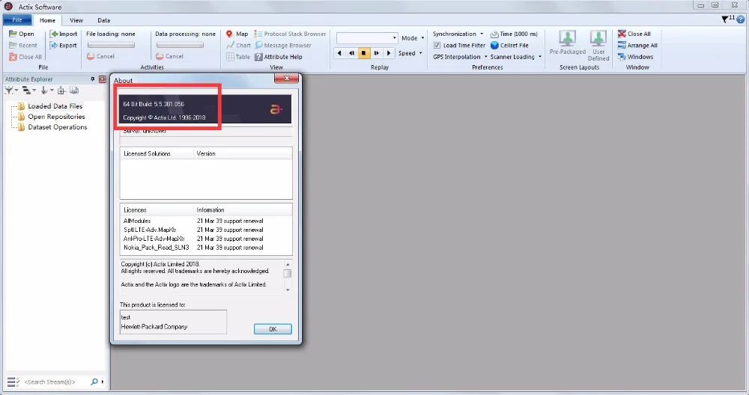Open the Recent files list
The image size is (749, 395).
click(x=23, y=46)
